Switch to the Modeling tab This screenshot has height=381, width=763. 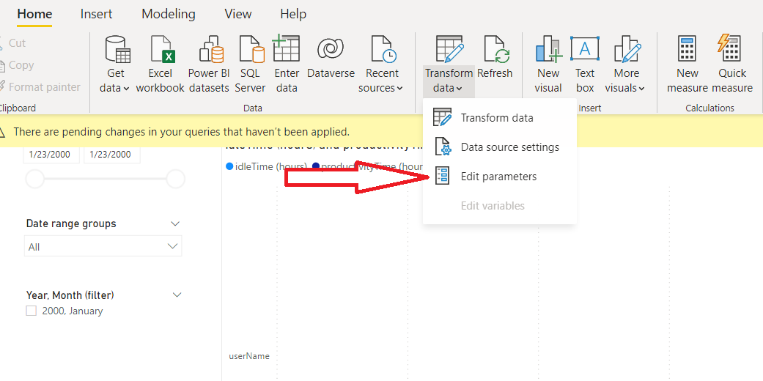168,14
